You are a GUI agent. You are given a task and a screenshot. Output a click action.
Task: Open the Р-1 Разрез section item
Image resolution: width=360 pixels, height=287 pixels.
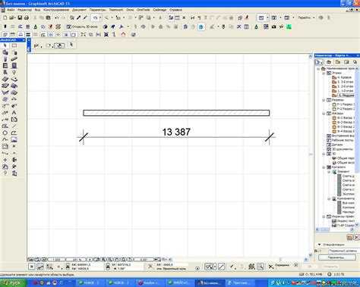(346, 105)
